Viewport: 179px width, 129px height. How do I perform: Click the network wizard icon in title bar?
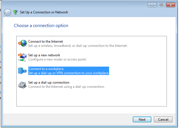[x=16, y=12]
